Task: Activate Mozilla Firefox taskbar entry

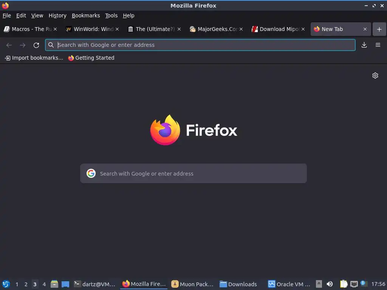Action: click(144, 284)
